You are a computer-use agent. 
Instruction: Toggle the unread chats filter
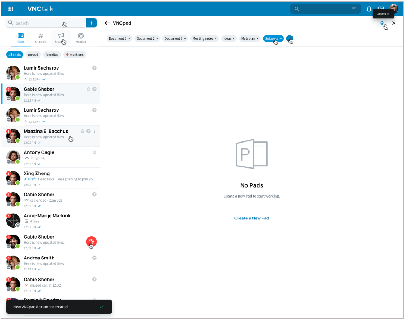click(33, 55)
